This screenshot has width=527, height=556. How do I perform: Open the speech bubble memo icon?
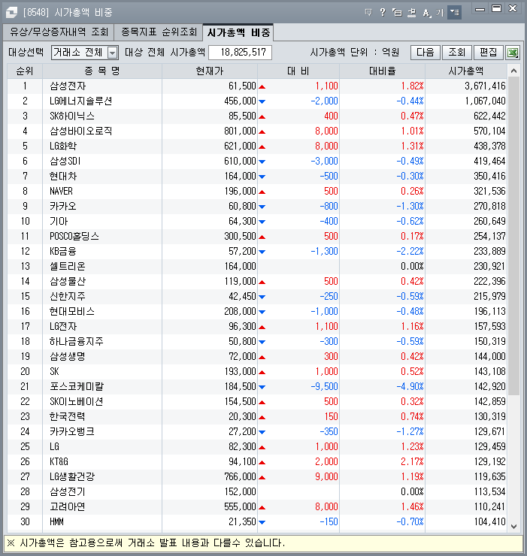368,13
